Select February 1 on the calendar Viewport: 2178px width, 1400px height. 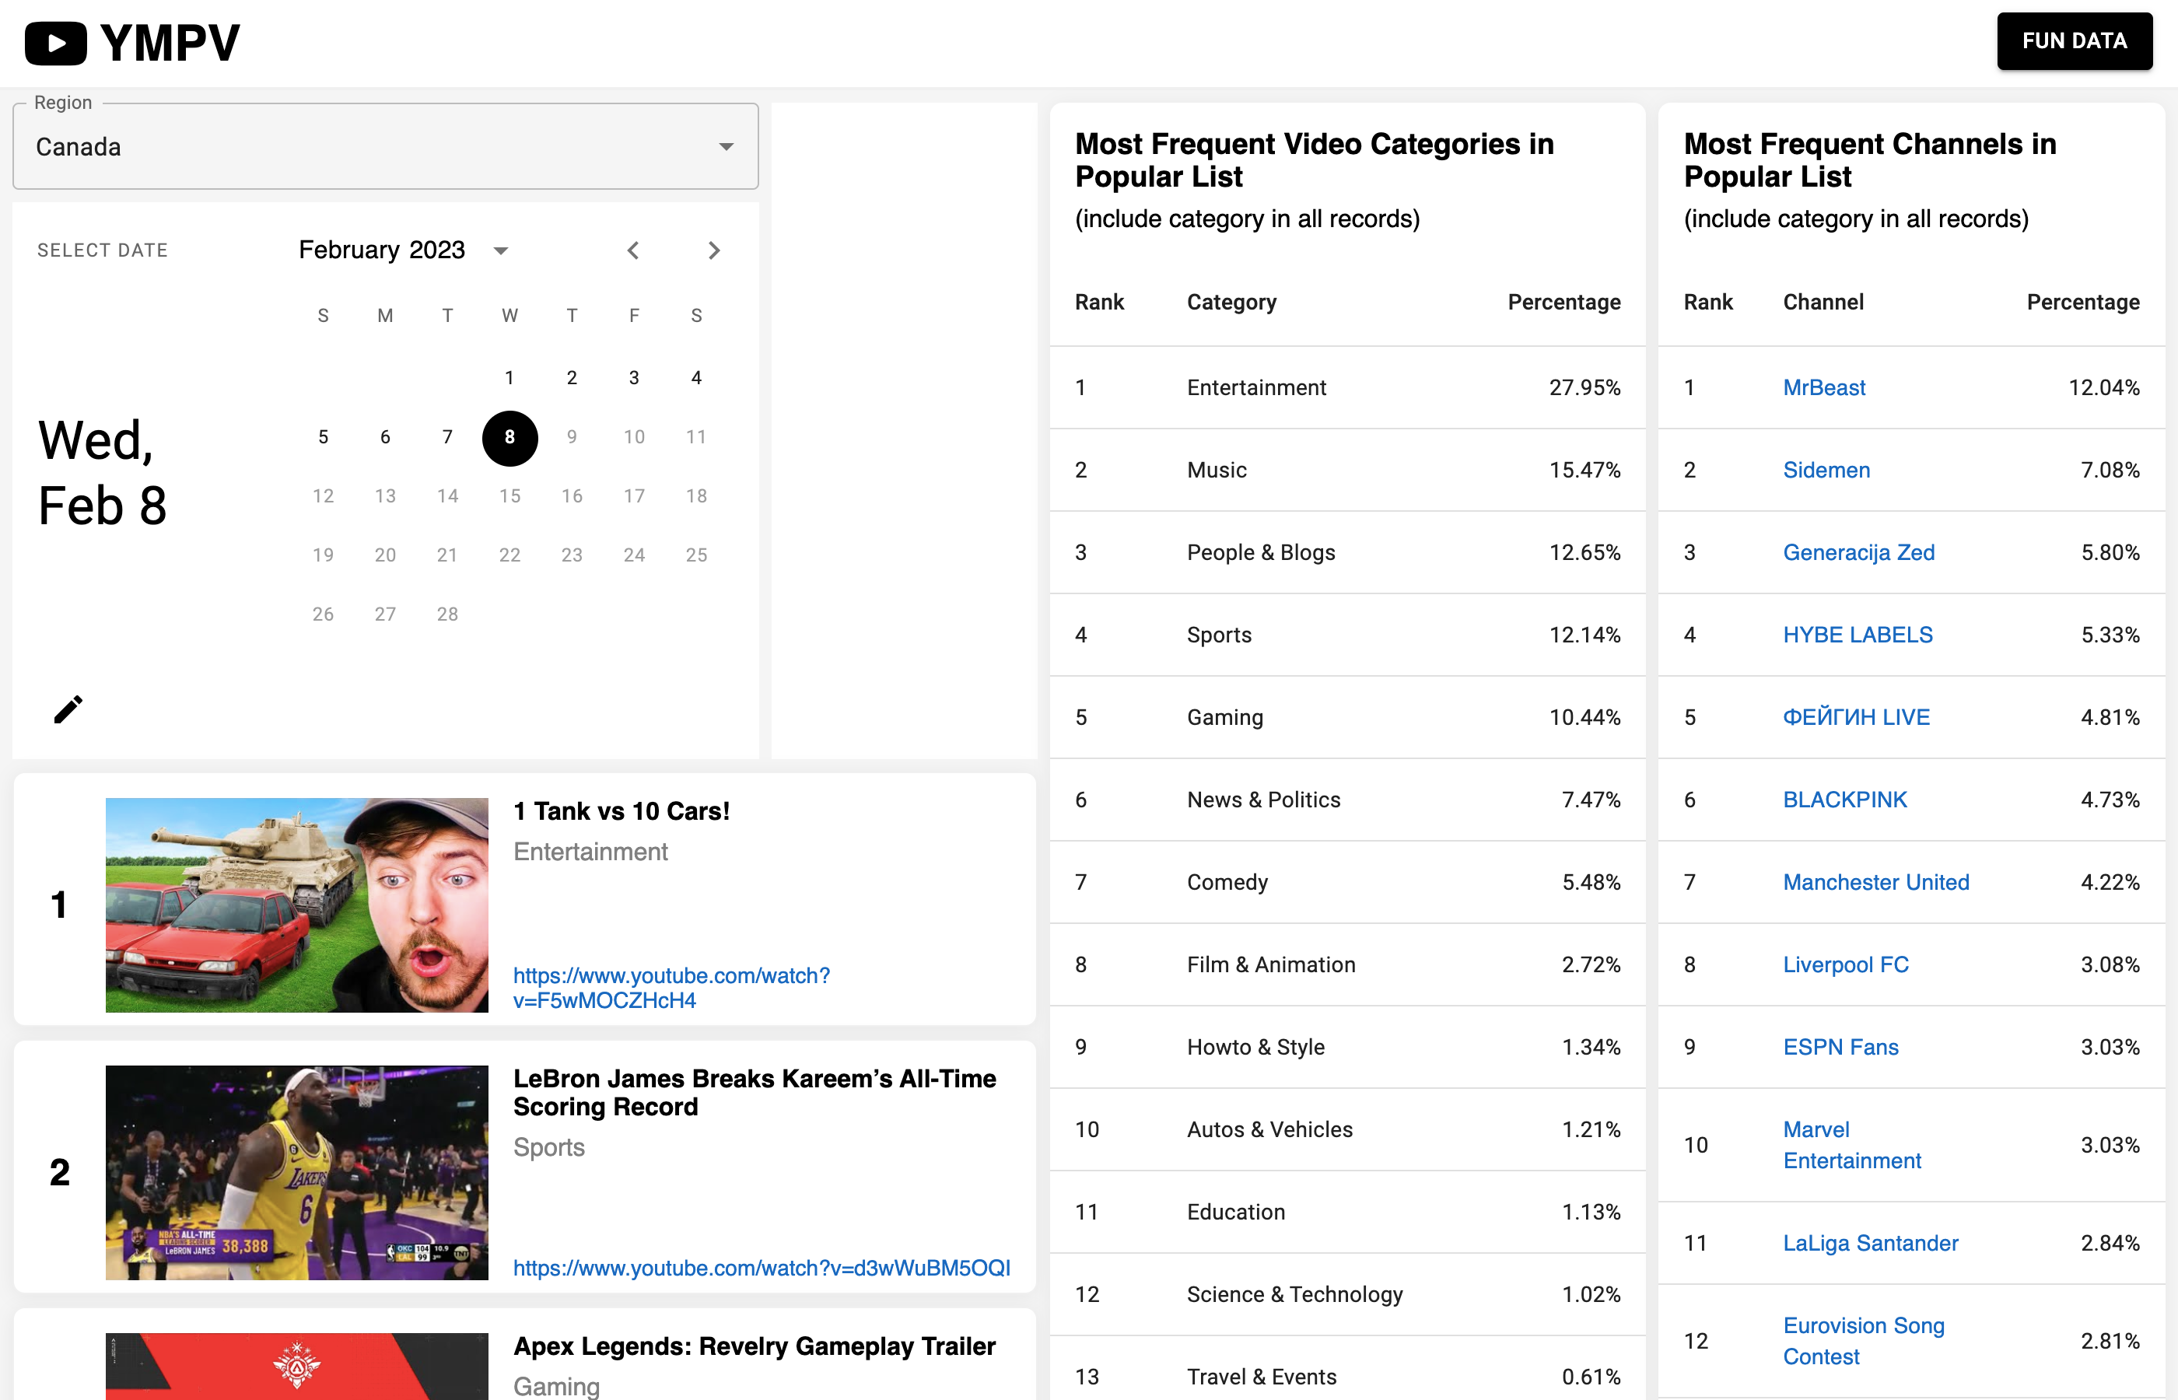click(x=510, y=378)
